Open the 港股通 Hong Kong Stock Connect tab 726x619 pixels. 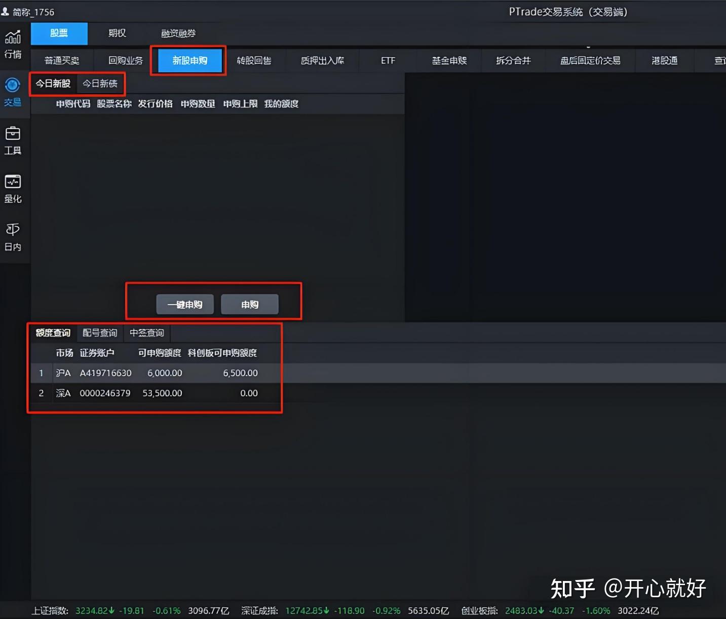664,60
